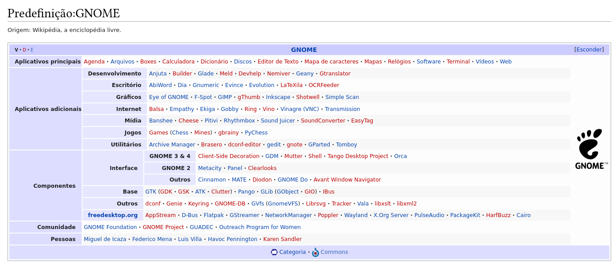616x265 pixels.
Task: Open the GNOME title link
Action: (x=304, y=50)
